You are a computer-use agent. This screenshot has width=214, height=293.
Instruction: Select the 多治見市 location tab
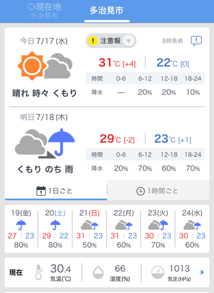pyautogui.click(x=107, y=11)
